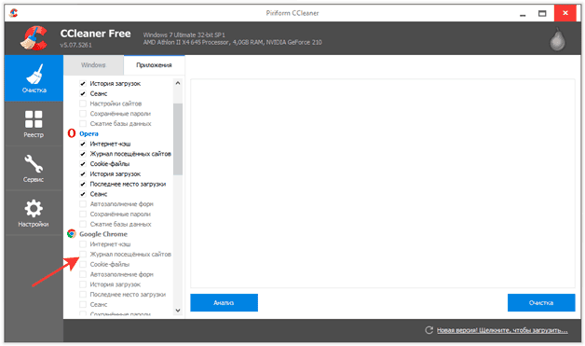Open the Сервис wrench tools section
Screen dimensions: 585x346
pos(34,168)
